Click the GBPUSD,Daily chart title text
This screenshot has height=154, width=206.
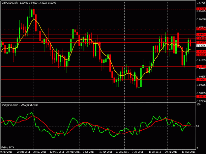pyautogui.click(x=10, y=3)
